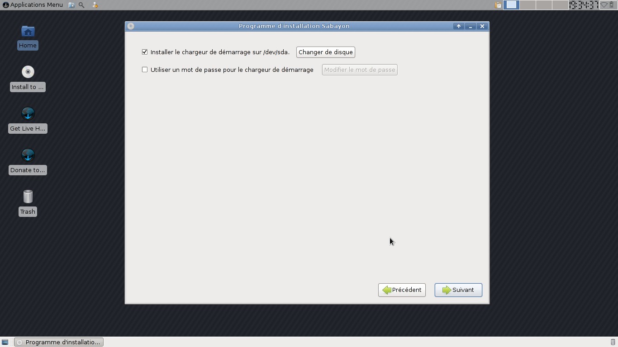Click the digital clock in panel
Screen dimensions: 618x347
584,5
